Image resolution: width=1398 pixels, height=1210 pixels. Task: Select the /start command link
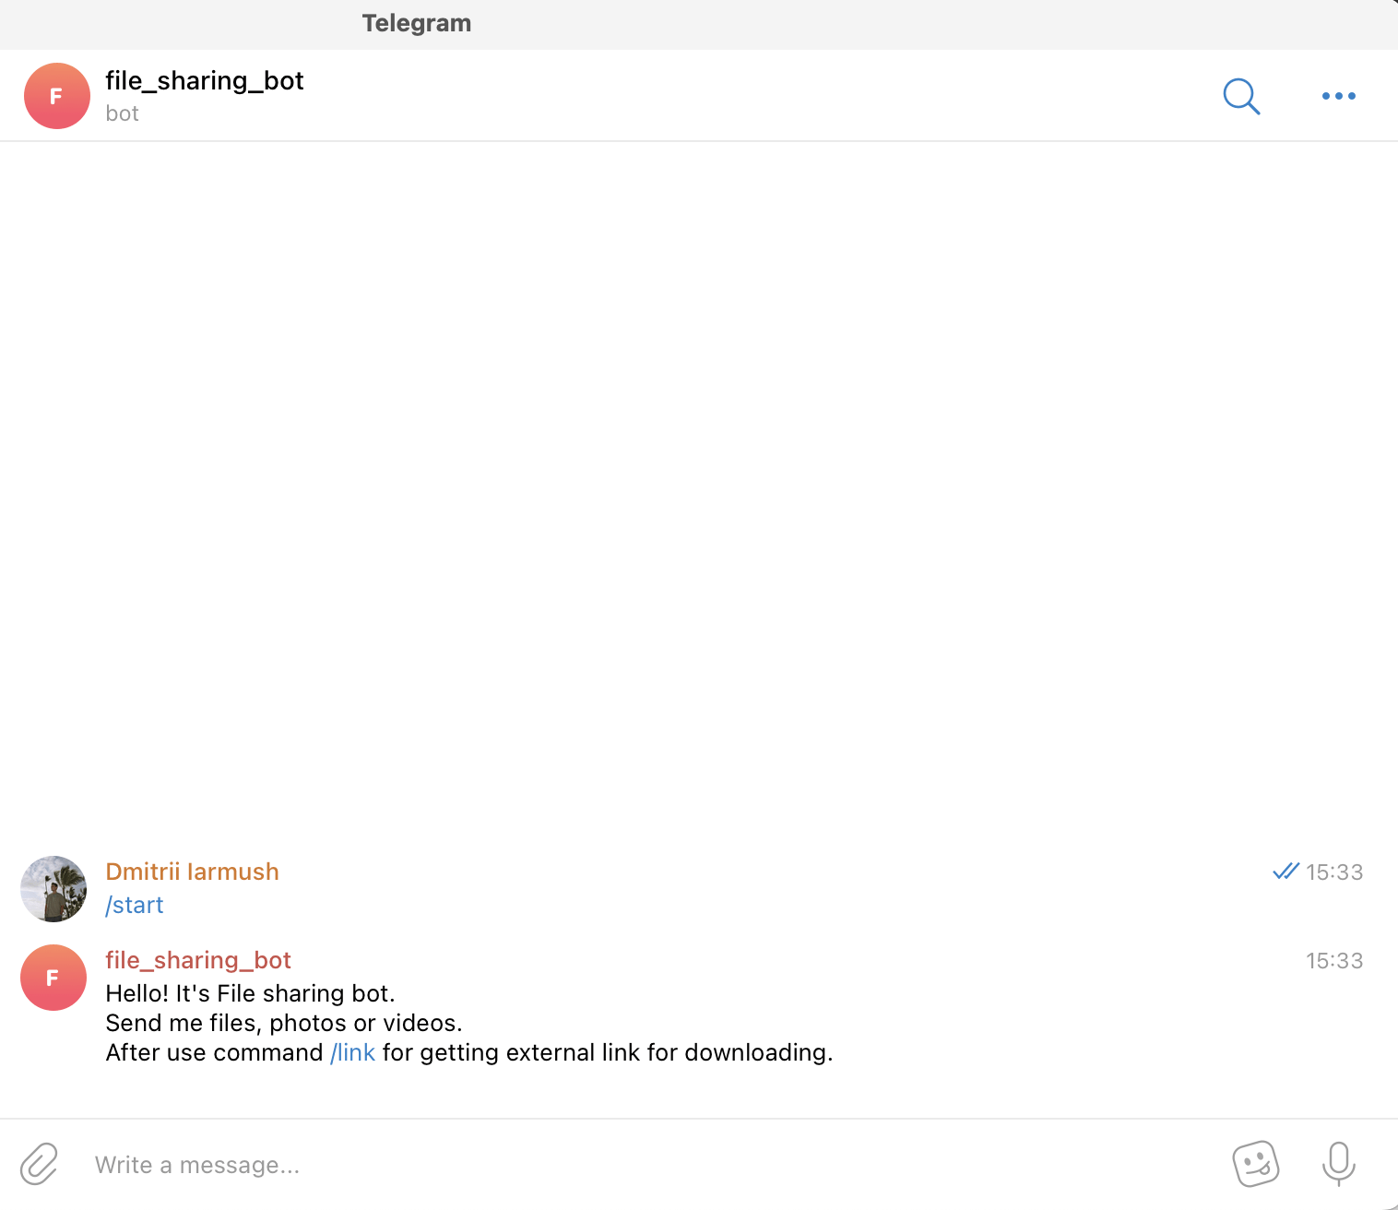click(135, 905)
